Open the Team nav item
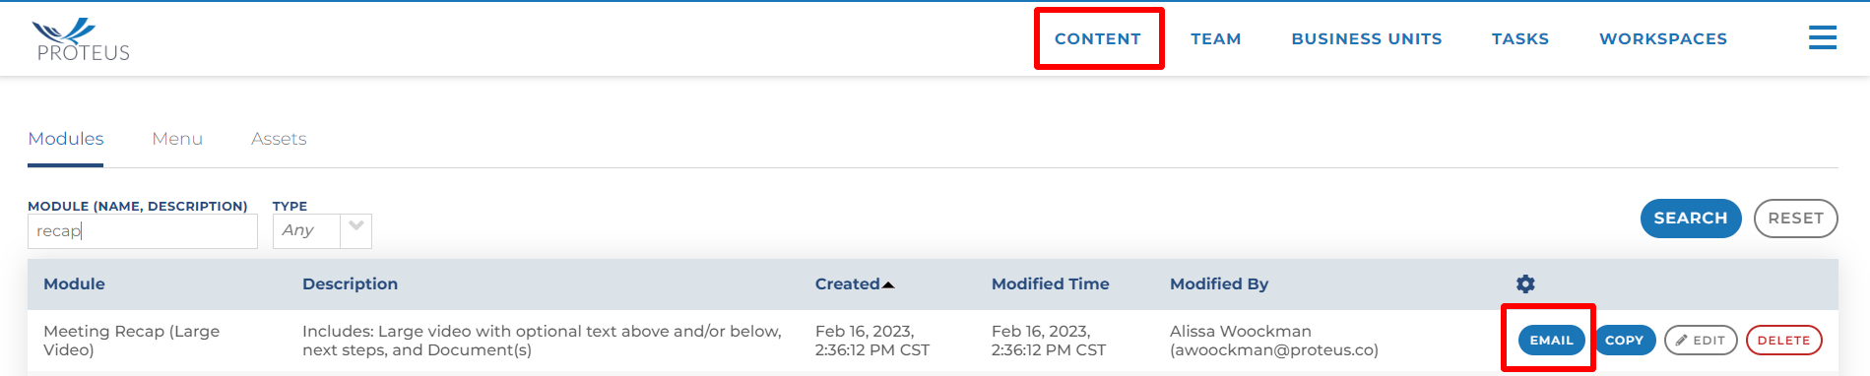The height and width of the screenshot is (376, 1870). tap(1216, 38)
